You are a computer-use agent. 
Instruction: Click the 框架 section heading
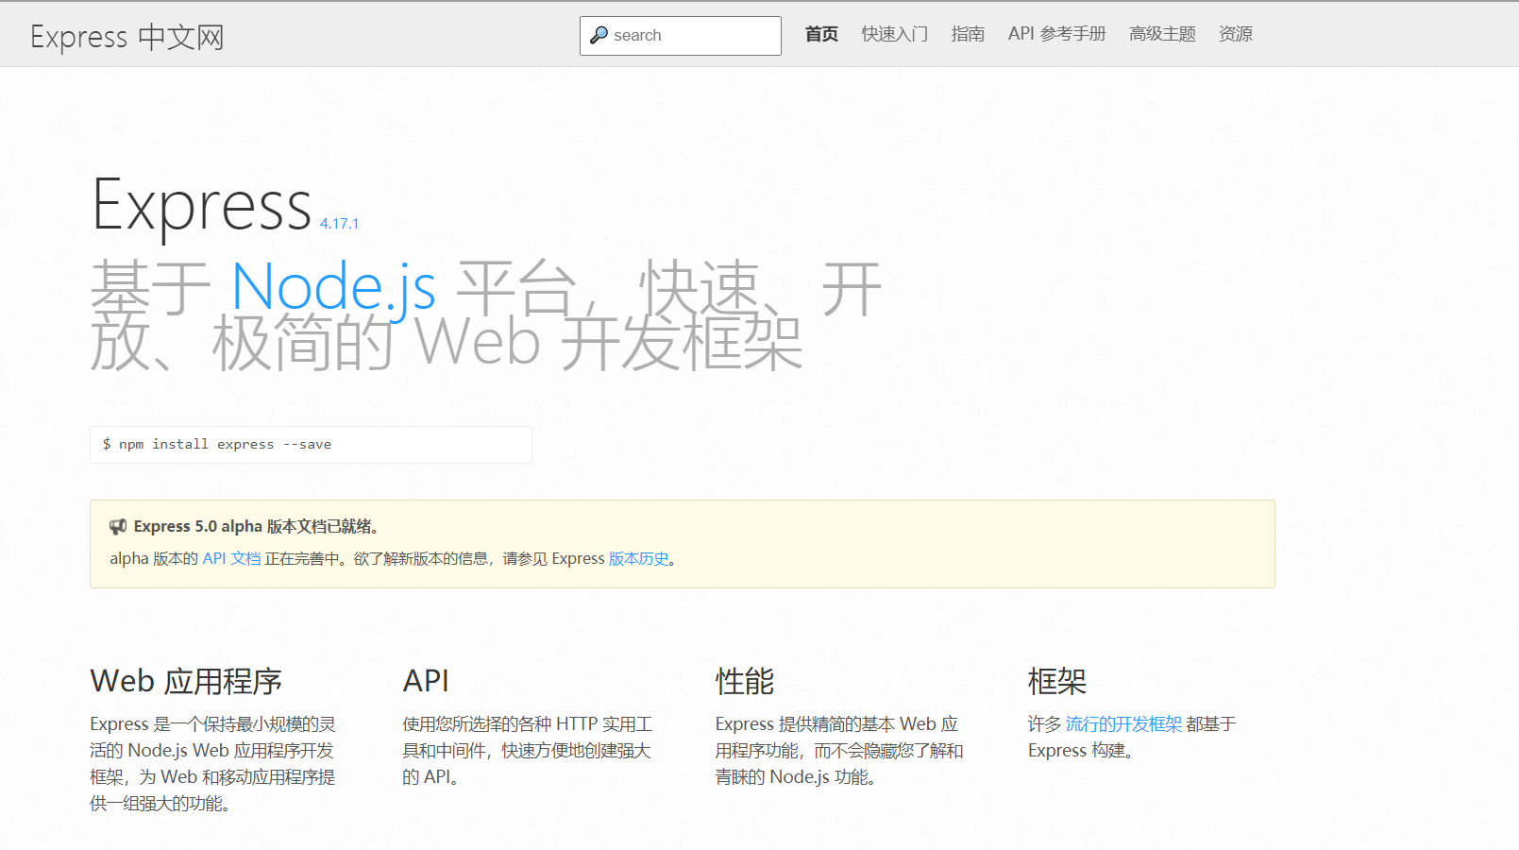pyautogui.click(x=1057, y=681)
